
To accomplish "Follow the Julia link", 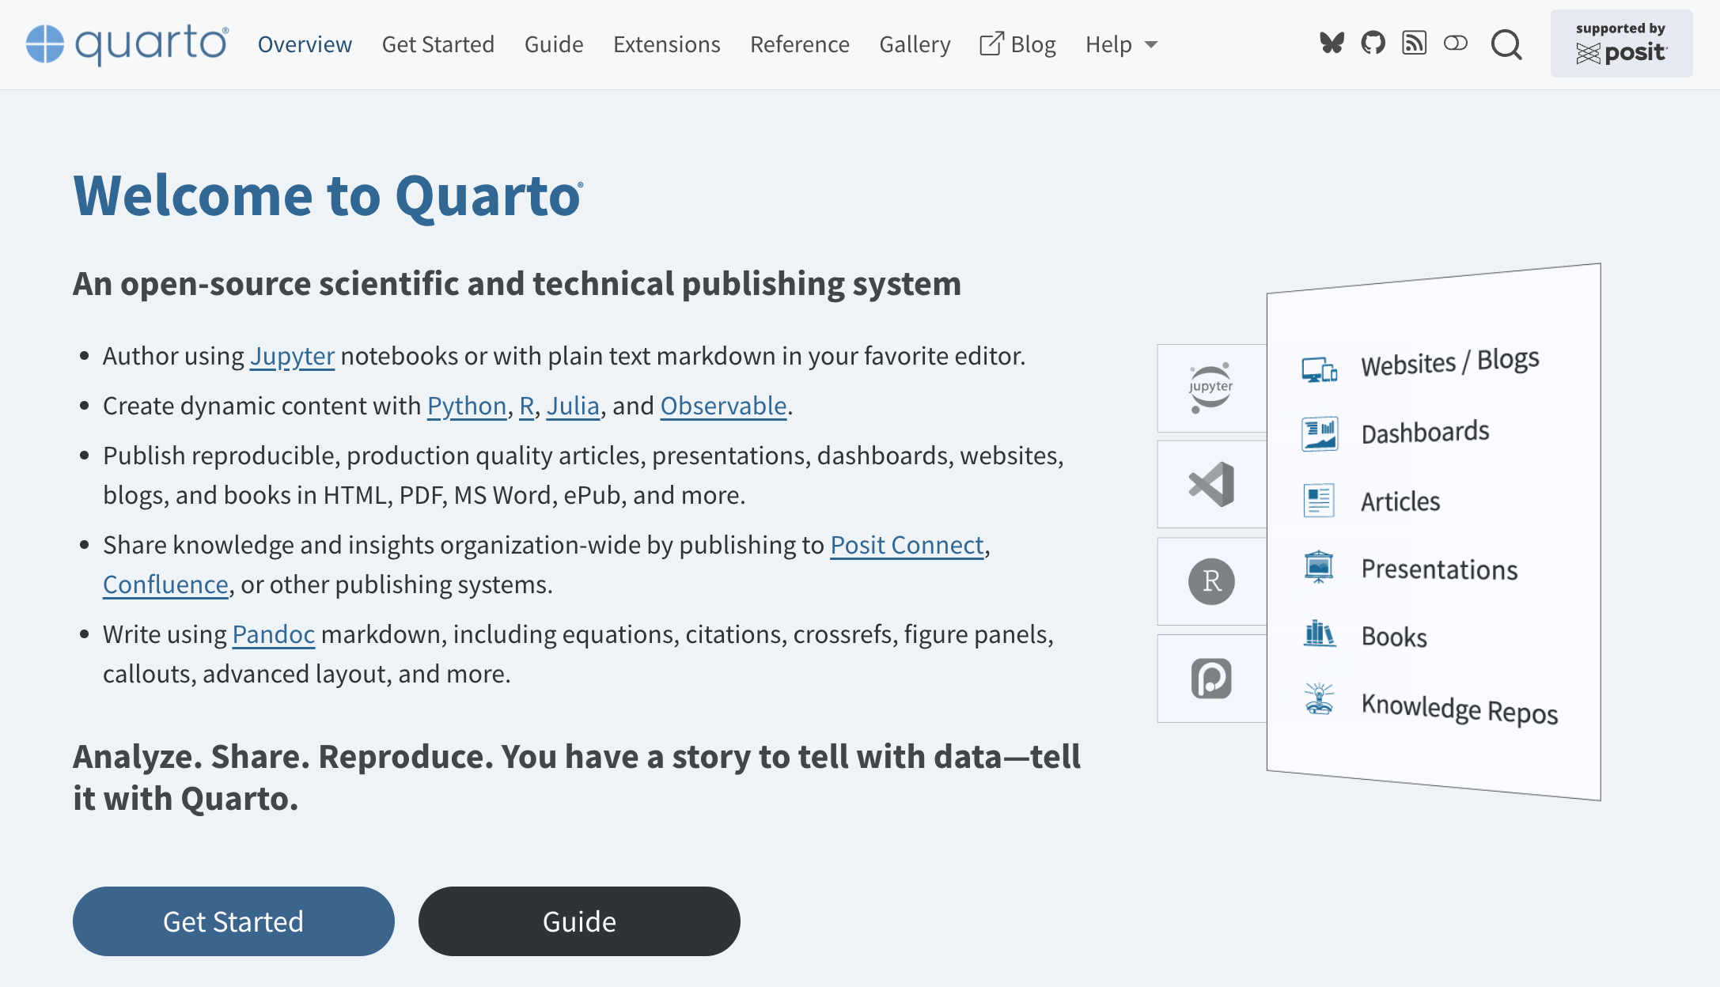I will click(573, 406).
